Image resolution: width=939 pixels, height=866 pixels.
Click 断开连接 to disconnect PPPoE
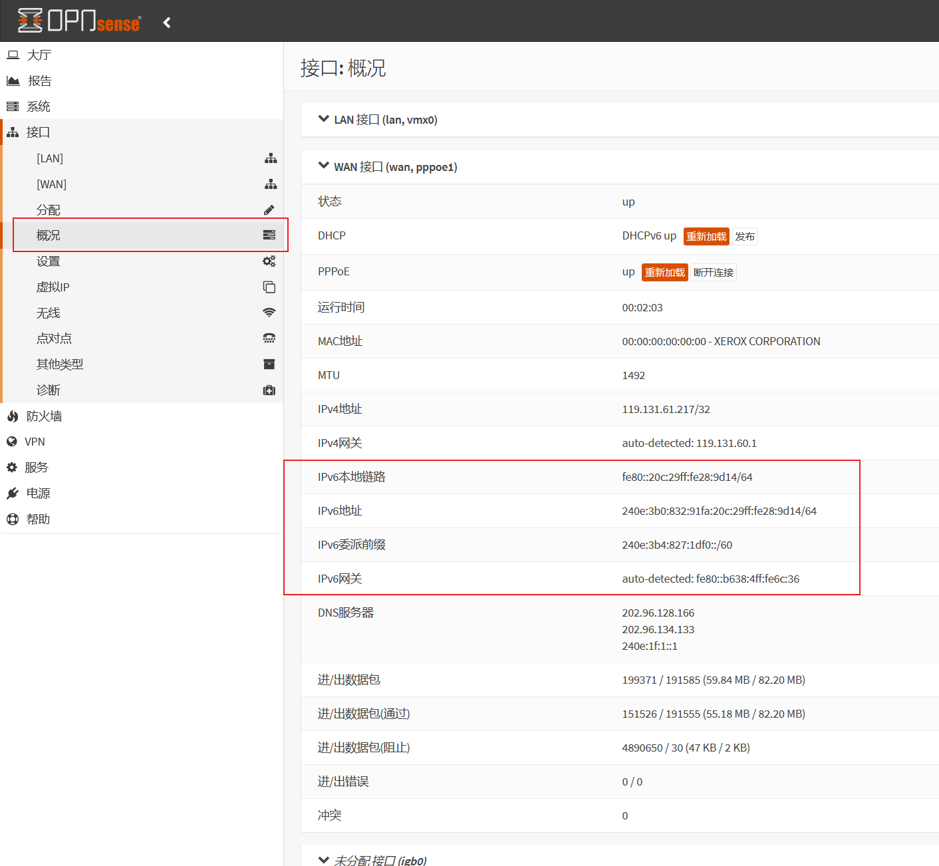click(x=714, y=273)
